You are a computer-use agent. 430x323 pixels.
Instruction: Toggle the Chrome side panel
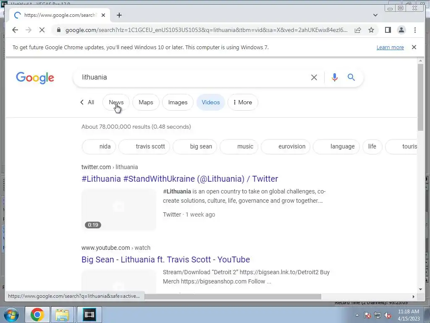388,30
